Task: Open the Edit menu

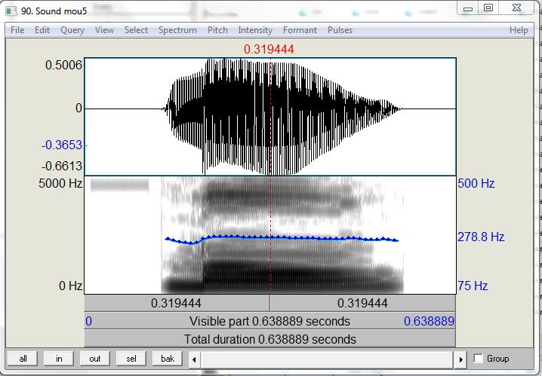Action: (x=42, y=30)
